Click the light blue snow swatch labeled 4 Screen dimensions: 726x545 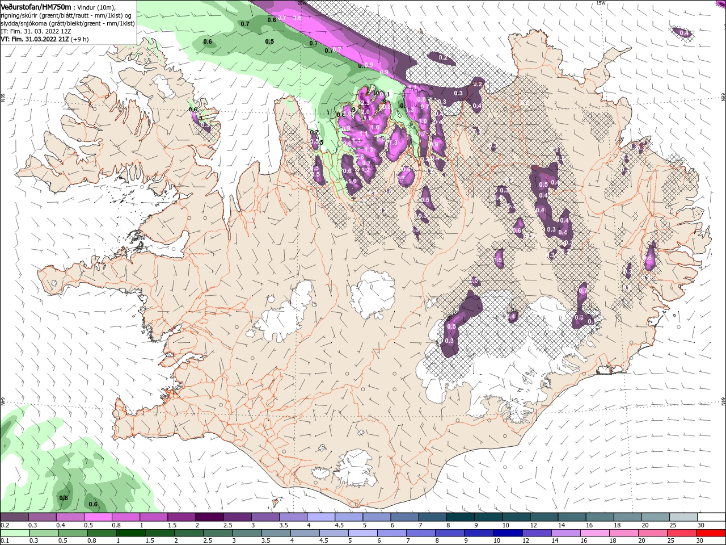click(x=321, y=517)
